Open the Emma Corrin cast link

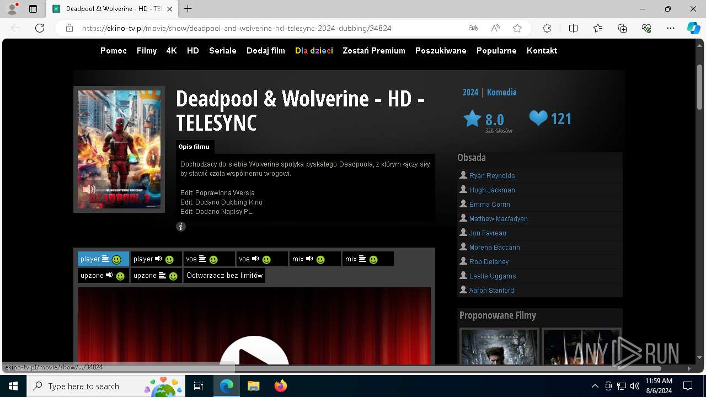click(490, 205)
